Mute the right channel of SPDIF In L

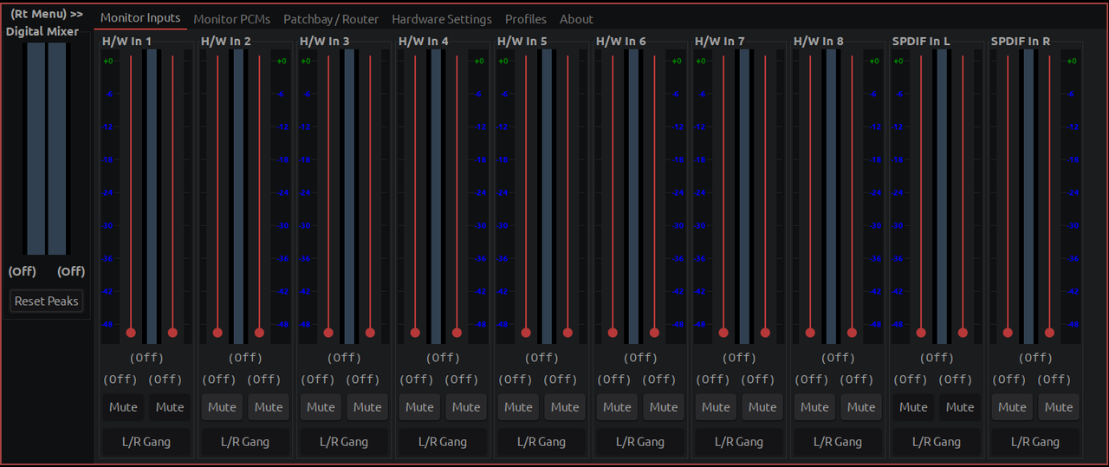point(960,407)
